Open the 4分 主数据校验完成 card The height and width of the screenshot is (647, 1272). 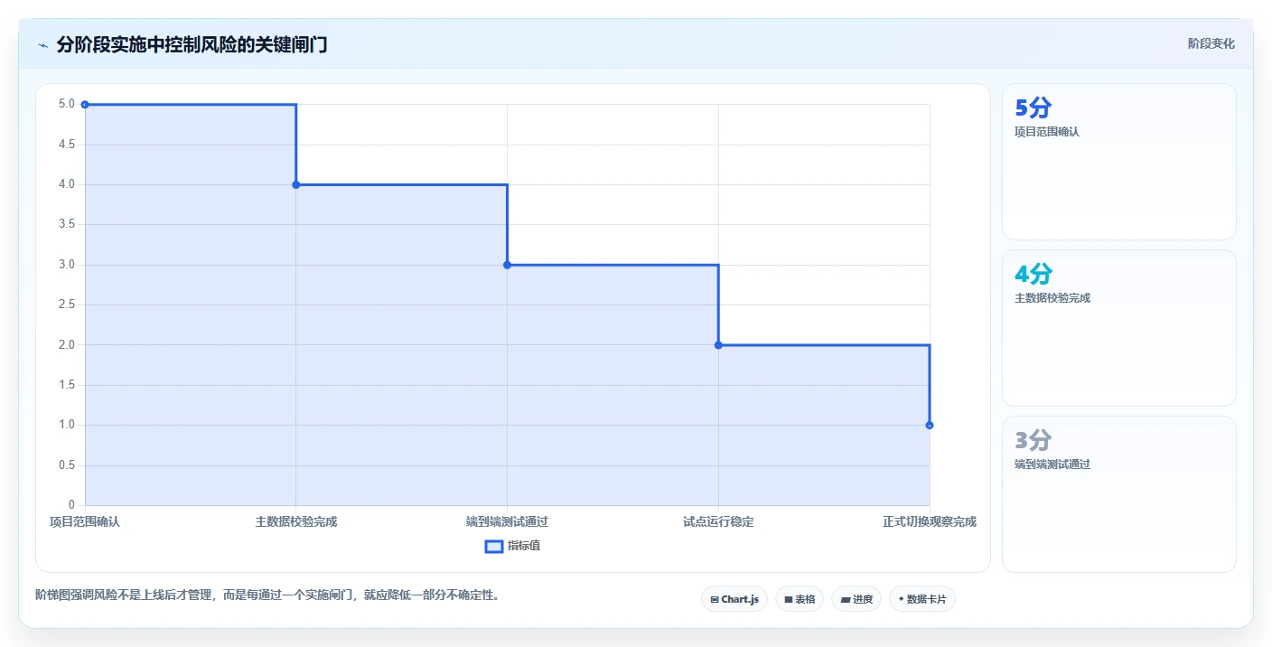[1119, 328]
